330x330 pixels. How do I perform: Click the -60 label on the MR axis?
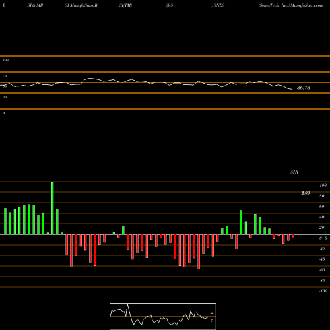click(322, 270)
